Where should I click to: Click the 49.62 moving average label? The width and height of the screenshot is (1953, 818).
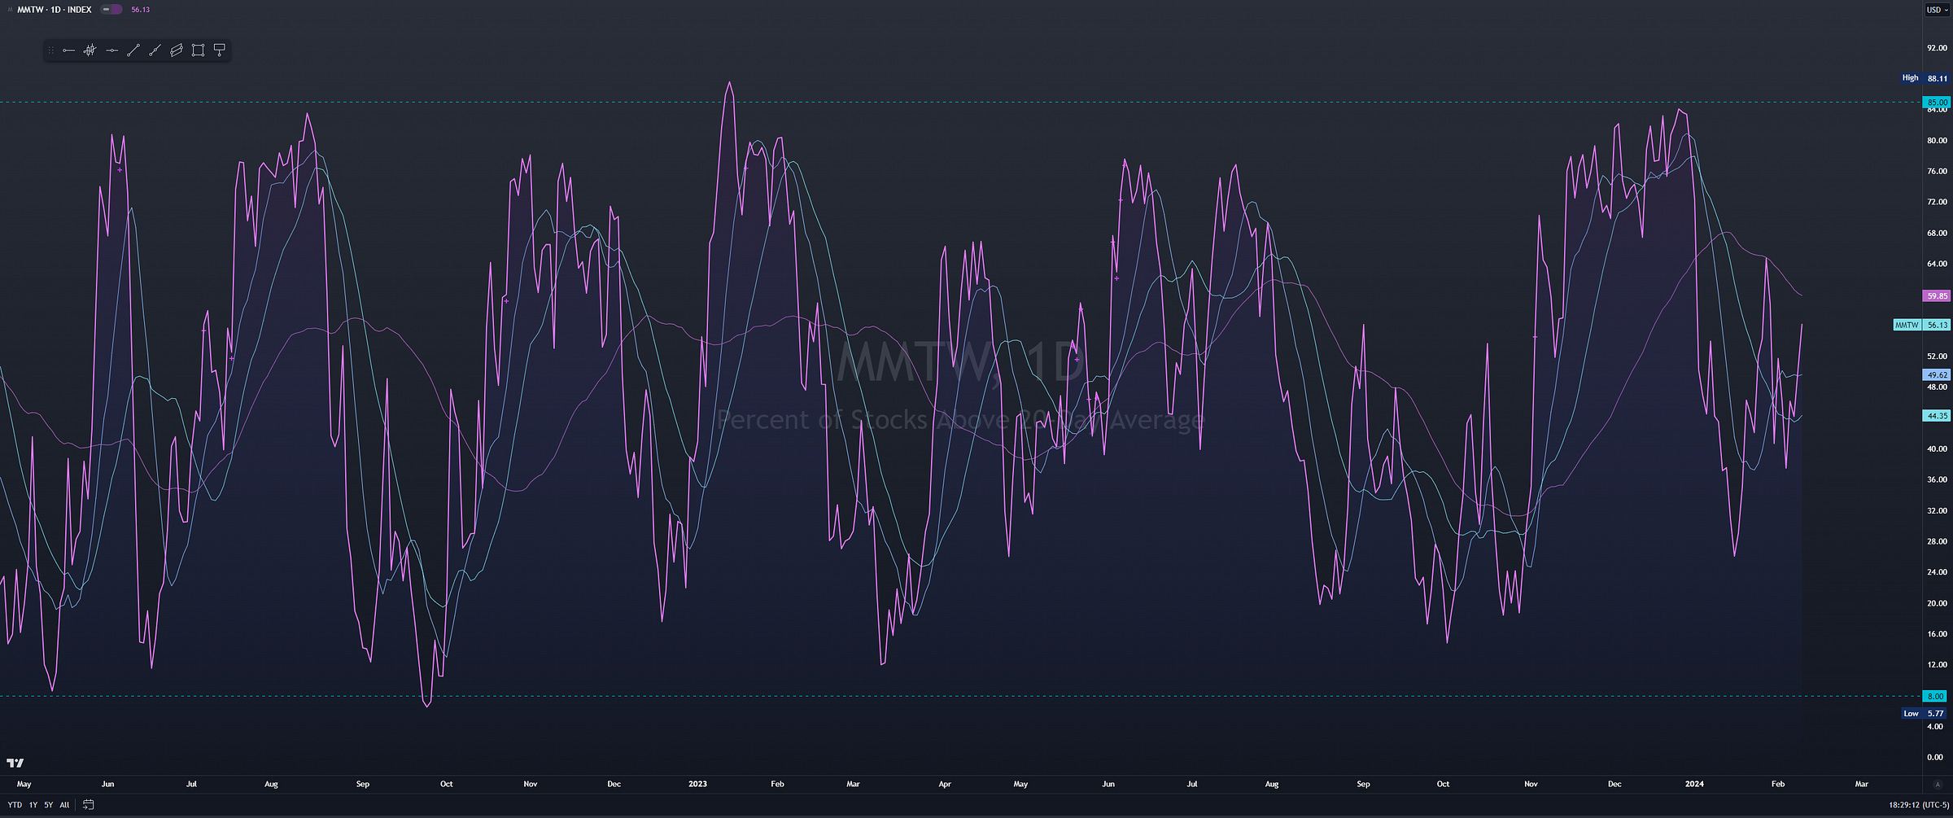[1936, 375]
